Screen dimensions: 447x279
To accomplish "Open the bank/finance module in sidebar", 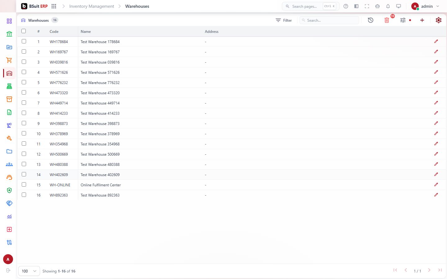I will click(9, 34).
